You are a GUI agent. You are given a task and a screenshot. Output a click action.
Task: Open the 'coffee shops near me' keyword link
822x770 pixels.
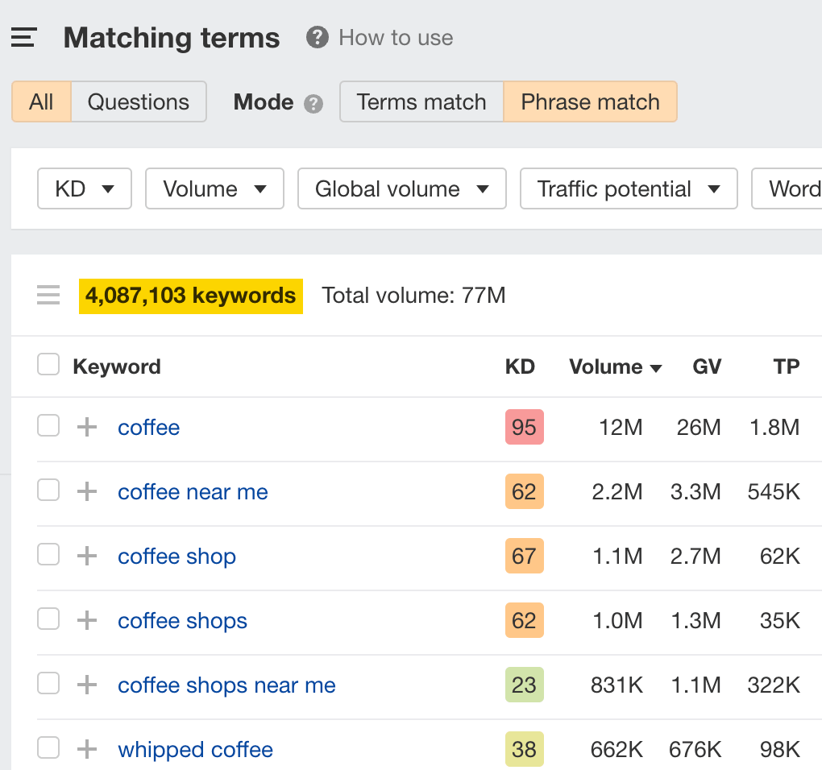[226, 685]
